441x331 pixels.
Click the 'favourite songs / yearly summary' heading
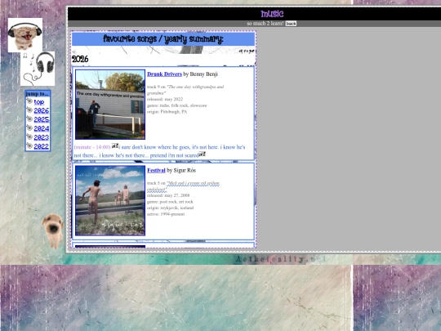coord(163,39)
